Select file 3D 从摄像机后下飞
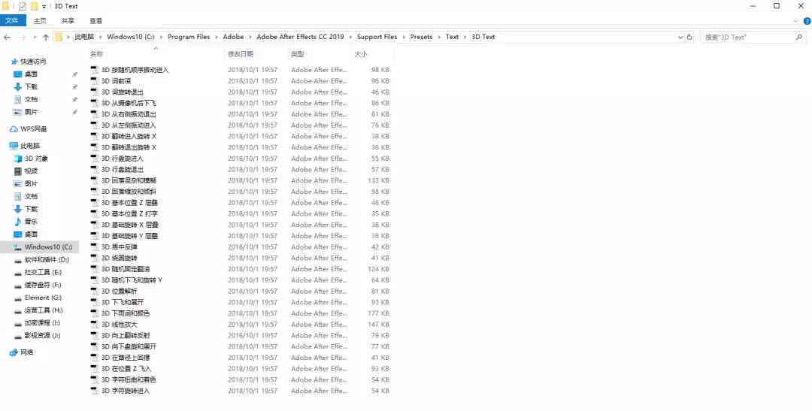 [129, 103]
